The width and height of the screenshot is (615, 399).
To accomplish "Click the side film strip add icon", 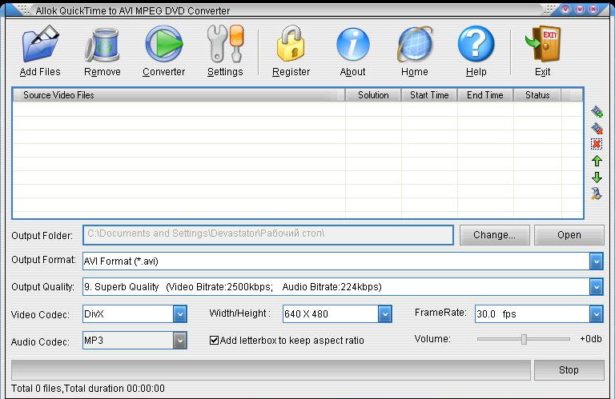I will click(x=597, y=112).
